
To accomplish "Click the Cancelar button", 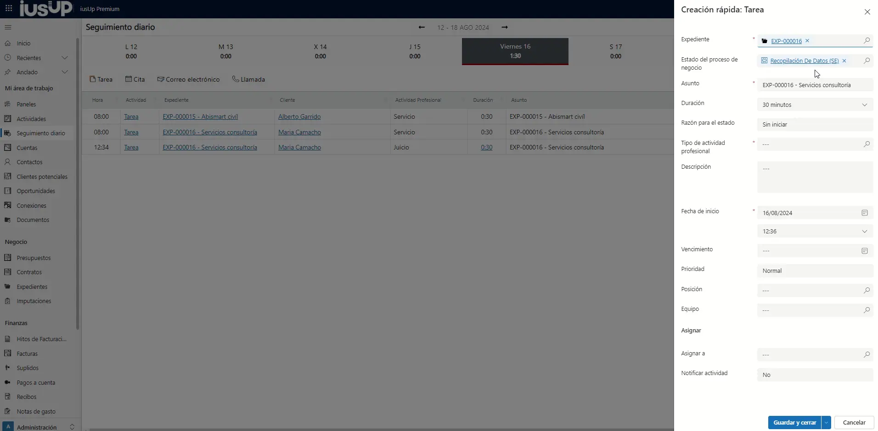I will click(854, 422).
